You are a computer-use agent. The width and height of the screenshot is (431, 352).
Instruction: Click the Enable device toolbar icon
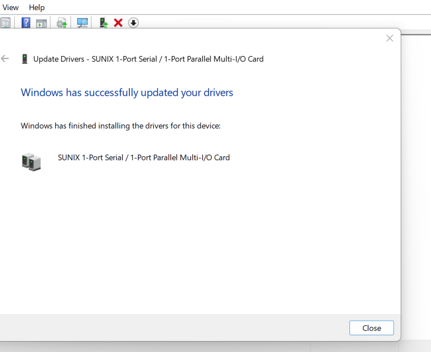coord(103,23)
